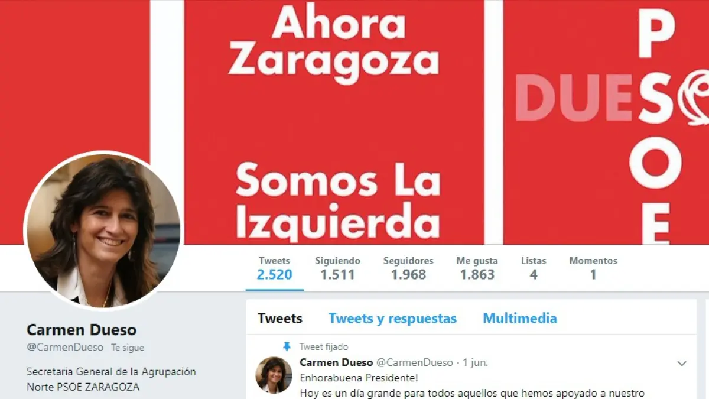Select the Tweets count tab

coord(274,268)
